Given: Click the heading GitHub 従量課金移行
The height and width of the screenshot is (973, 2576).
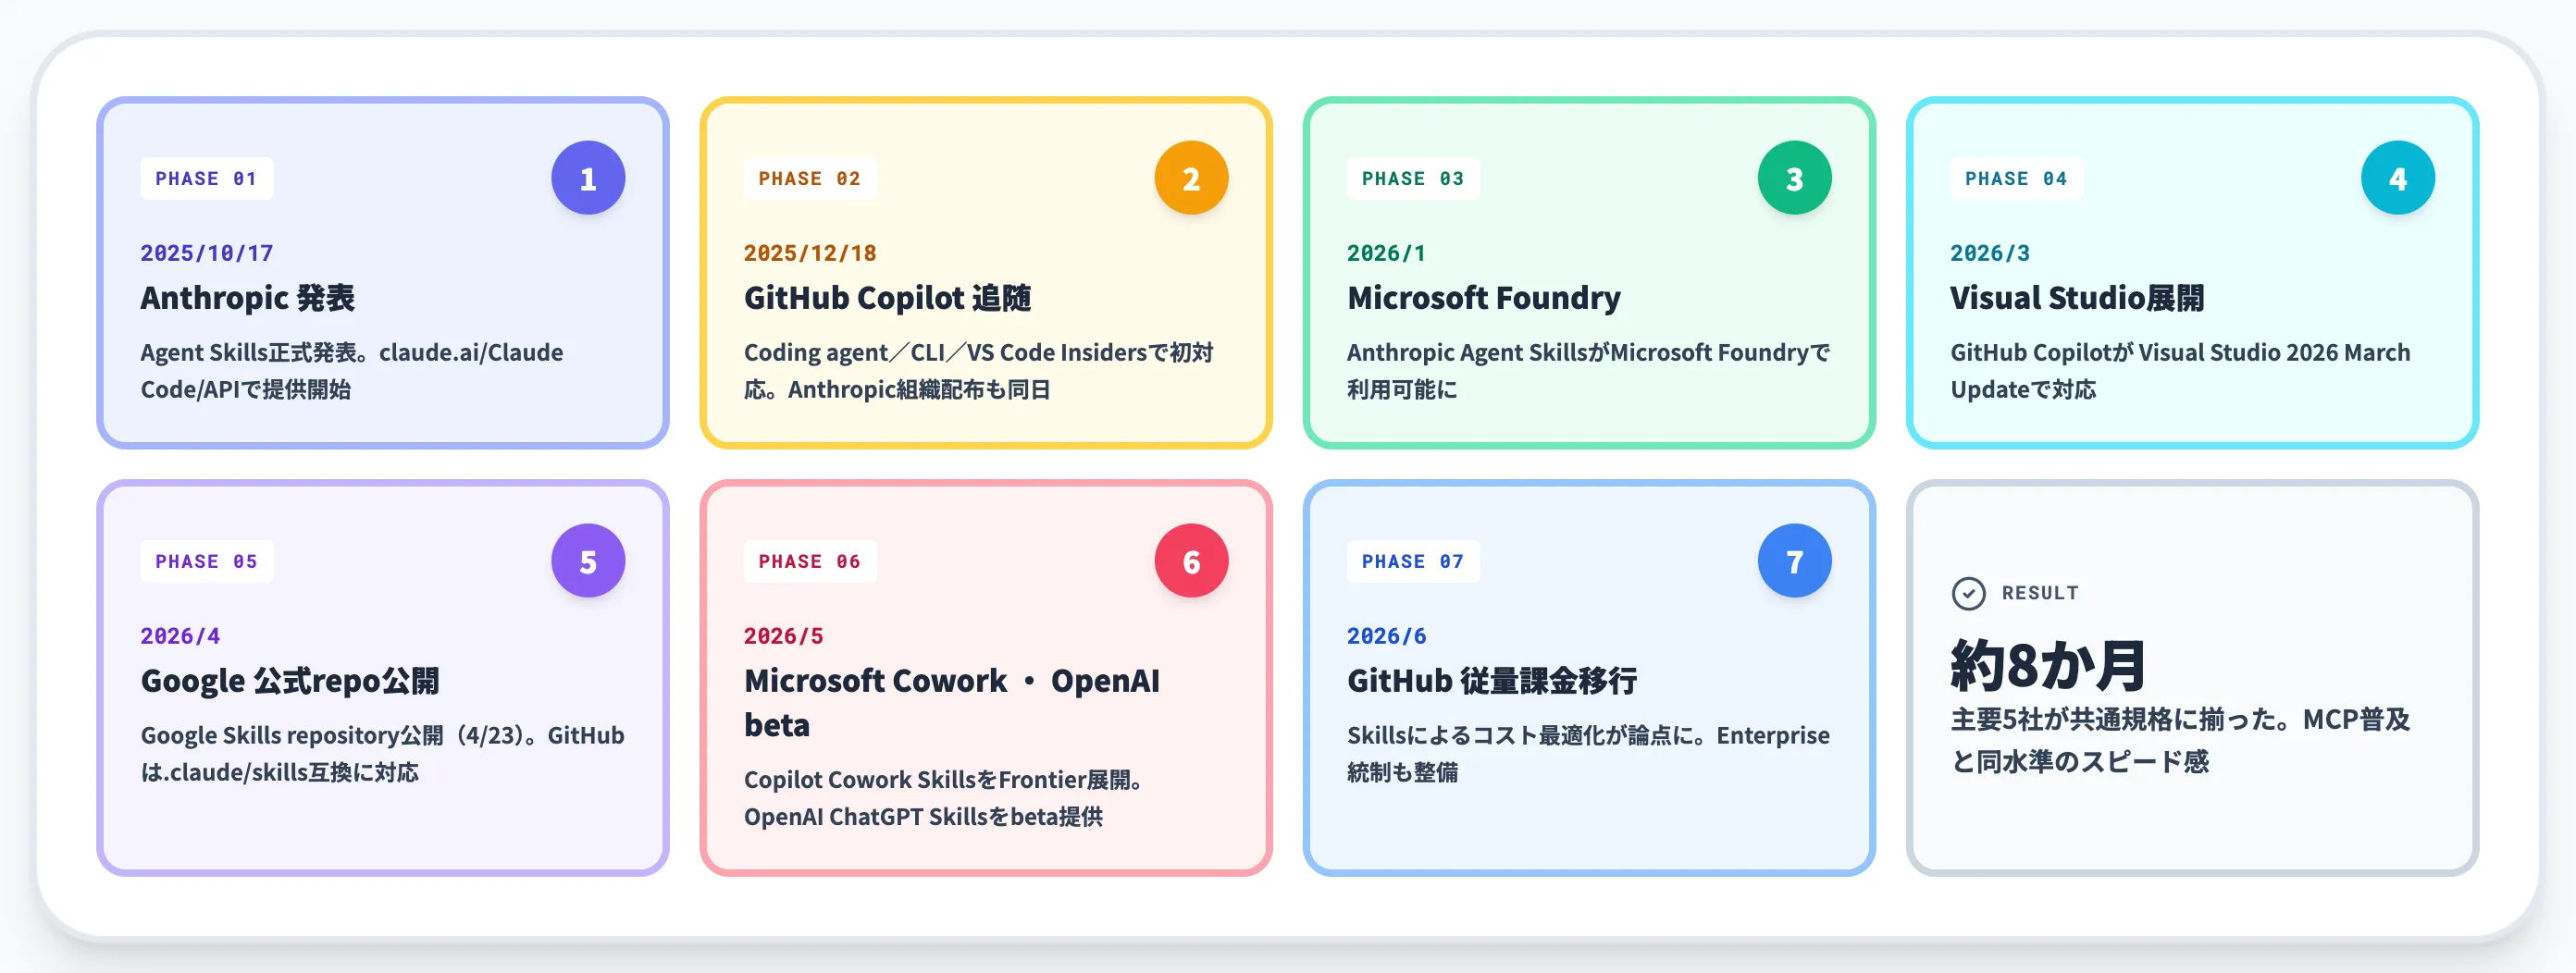Looking at the screenshot, I should [x=1491, y=681].
